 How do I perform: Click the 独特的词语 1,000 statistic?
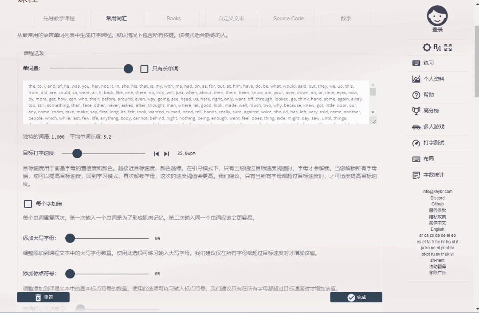43,137
